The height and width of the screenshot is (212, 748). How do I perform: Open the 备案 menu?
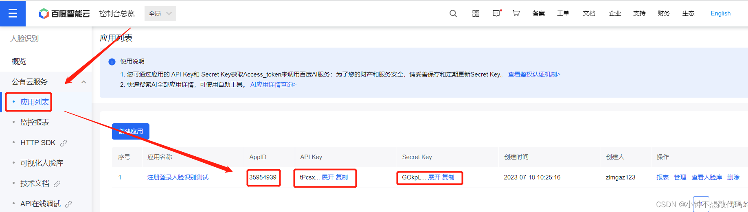point(538,13)
